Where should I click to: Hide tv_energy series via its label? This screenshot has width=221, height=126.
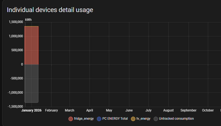coord(143,119)
